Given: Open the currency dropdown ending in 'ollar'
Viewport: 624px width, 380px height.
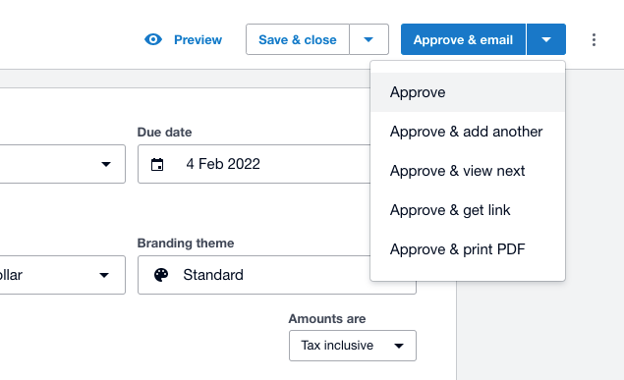Looking at the screenshot, I should click(63, 275).
